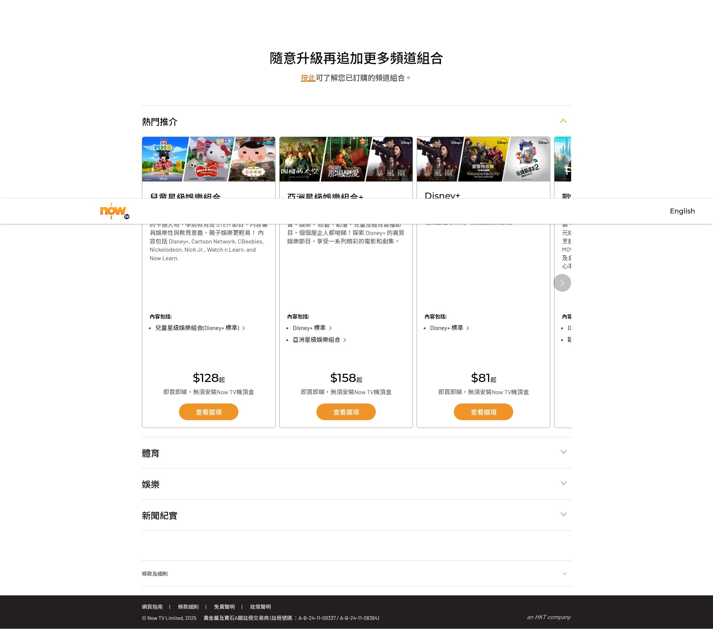Expand the 條款及細則 section
The width and height of the screenshot is (713, 631).
[356, 574]
